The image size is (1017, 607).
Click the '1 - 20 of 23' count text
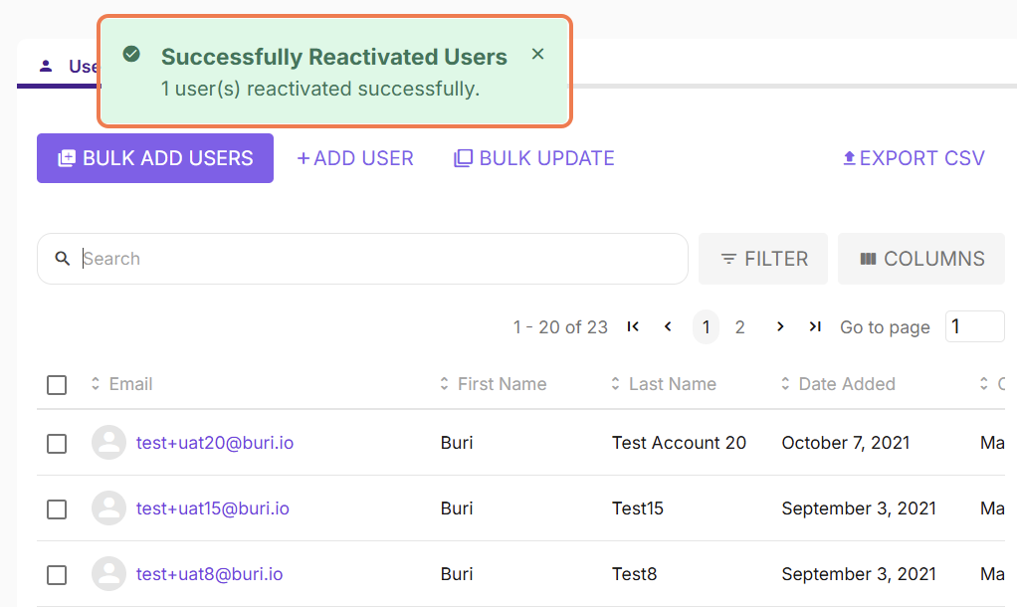[x=560, y=326]
